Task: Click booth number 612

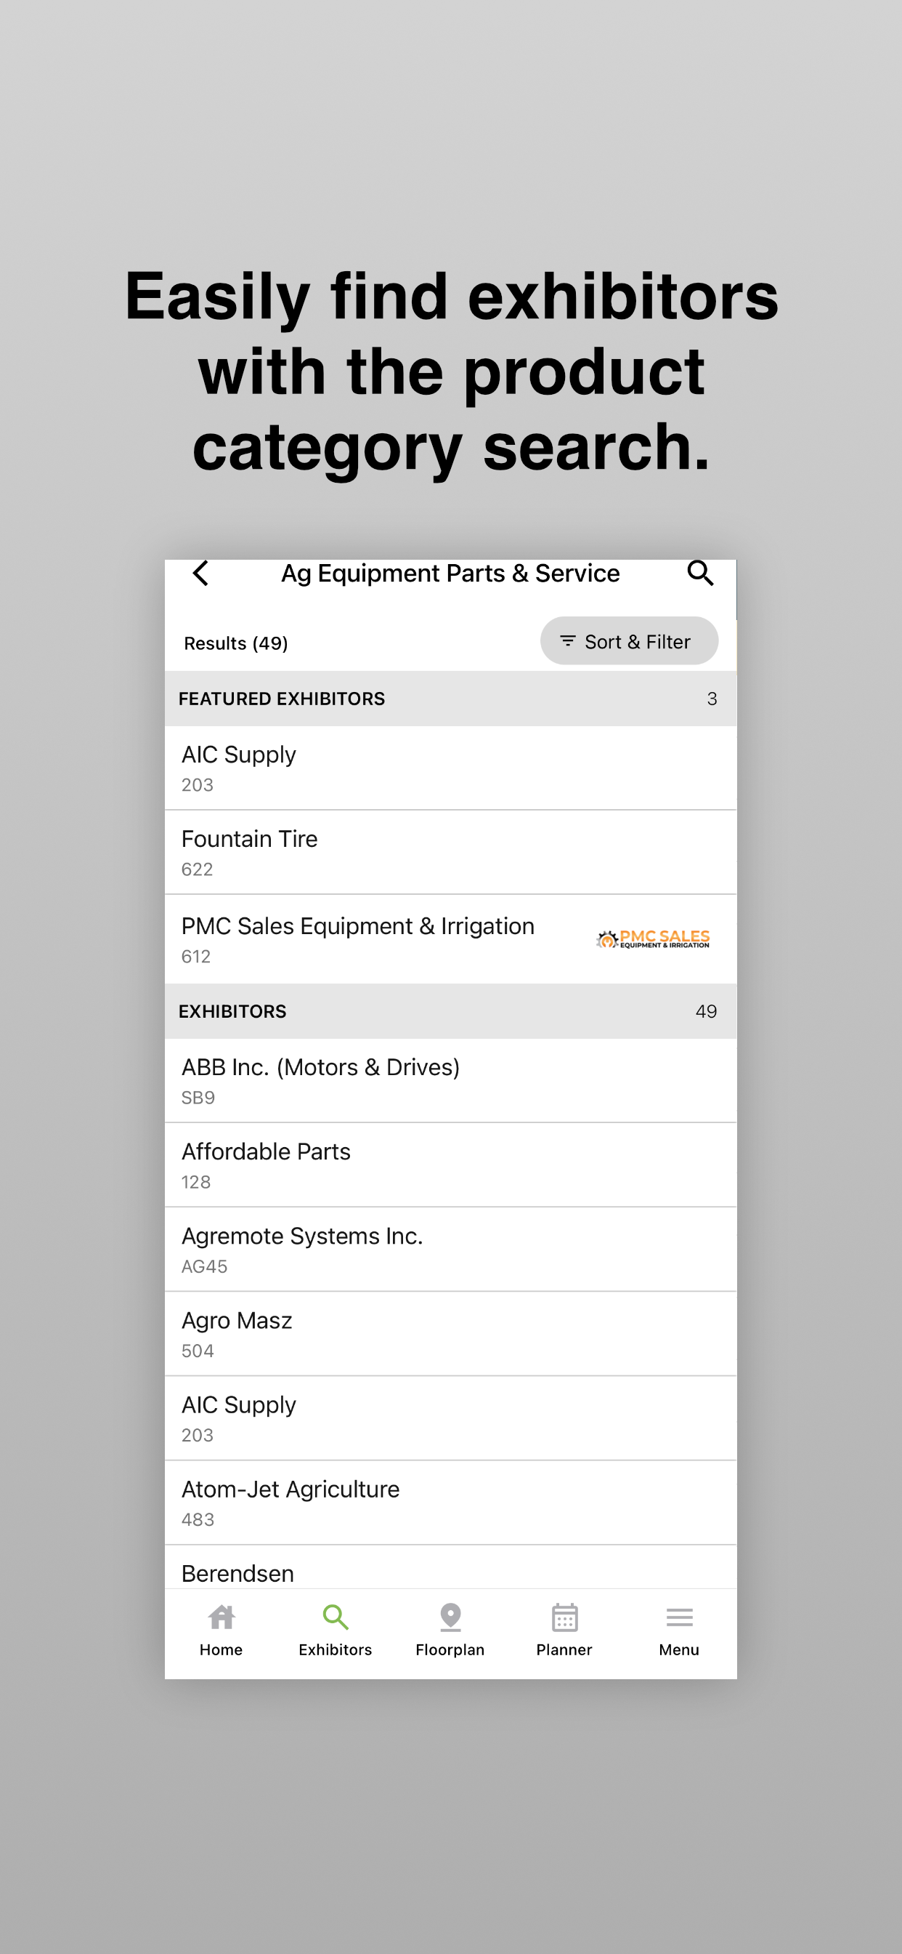Action: 195,957
